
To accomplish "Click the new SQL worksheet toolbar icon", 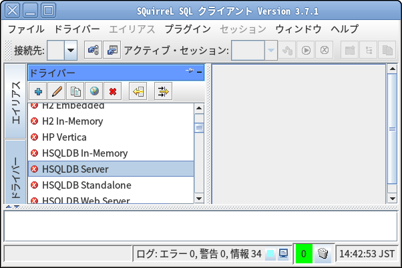I will tap(350, 50).
